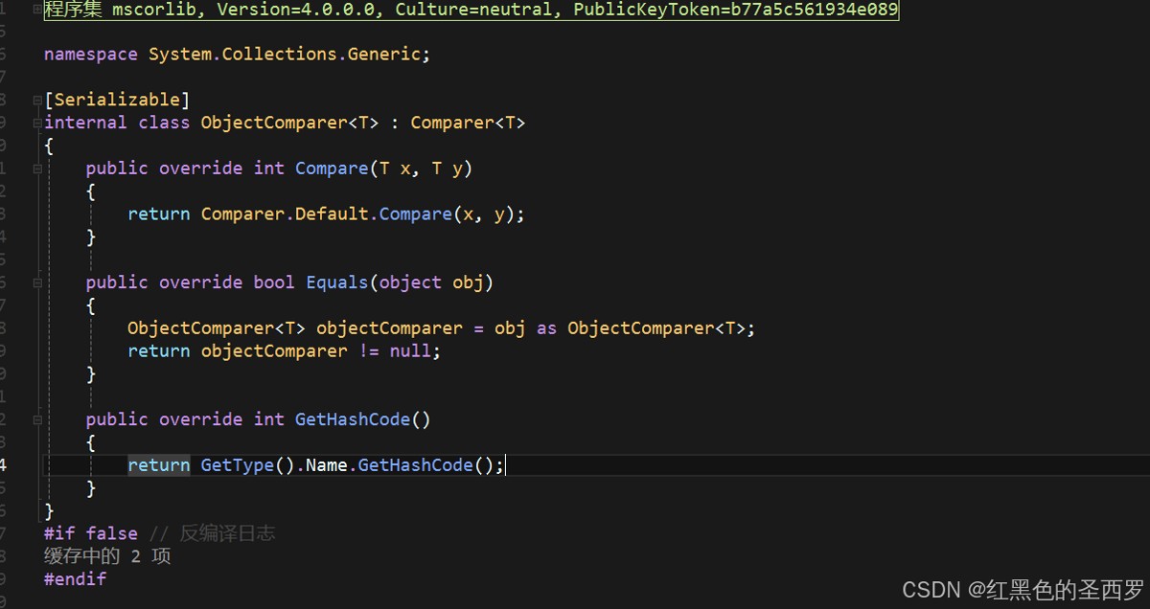Collapse the Equals method fold marker
This screenshot has height=609, width=1150.
coord(37,282)
